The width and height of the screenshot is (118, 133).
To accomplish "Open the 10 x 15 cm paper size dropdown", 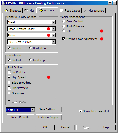I will click(54, 42).
